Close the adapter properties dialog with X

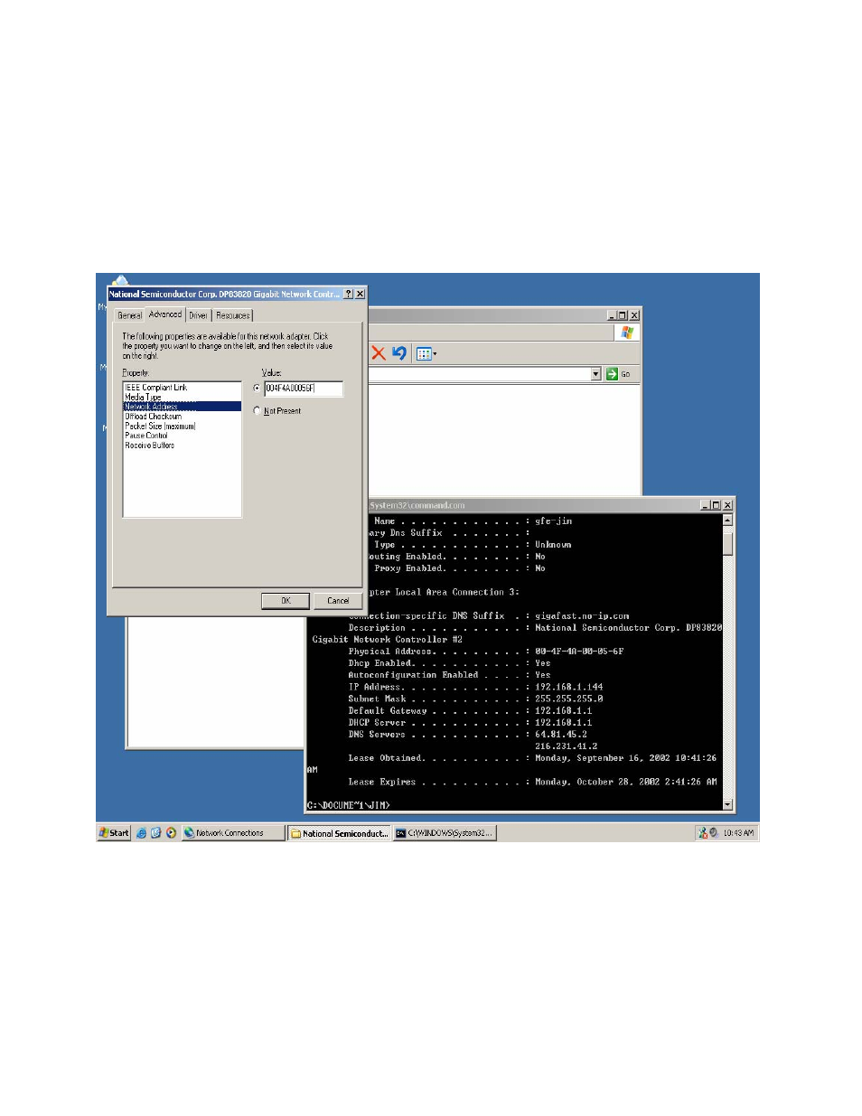click(x=360, y=294)
